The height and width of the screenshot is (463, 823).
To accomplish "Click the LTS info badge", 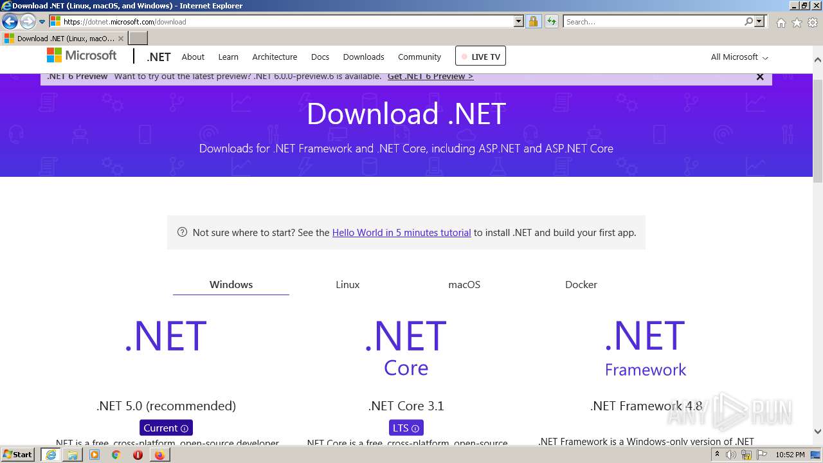I will coord(406,428).
